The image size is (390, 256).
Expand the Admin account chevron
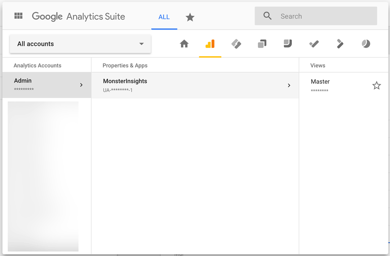tap(81, 85)
